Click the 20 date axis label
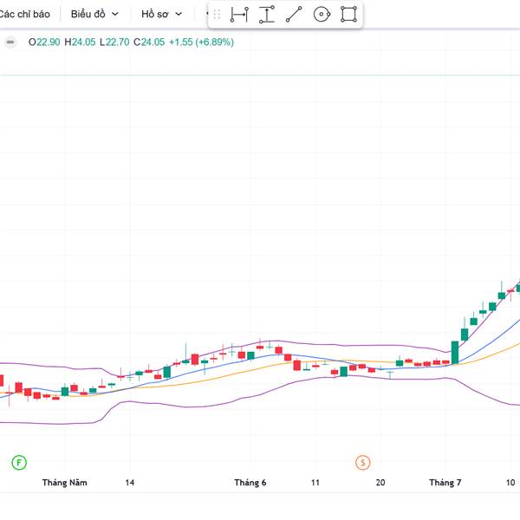This screenshot has height=520, width=520. (x=380, y=483)
